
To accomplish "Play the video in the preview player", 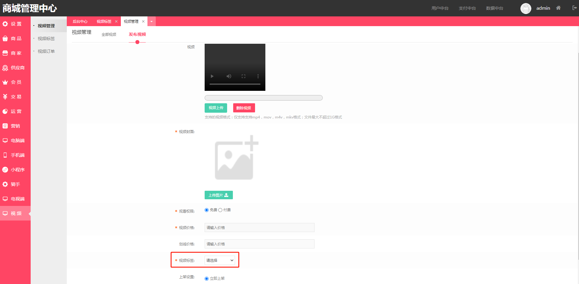I will point(212,76).
